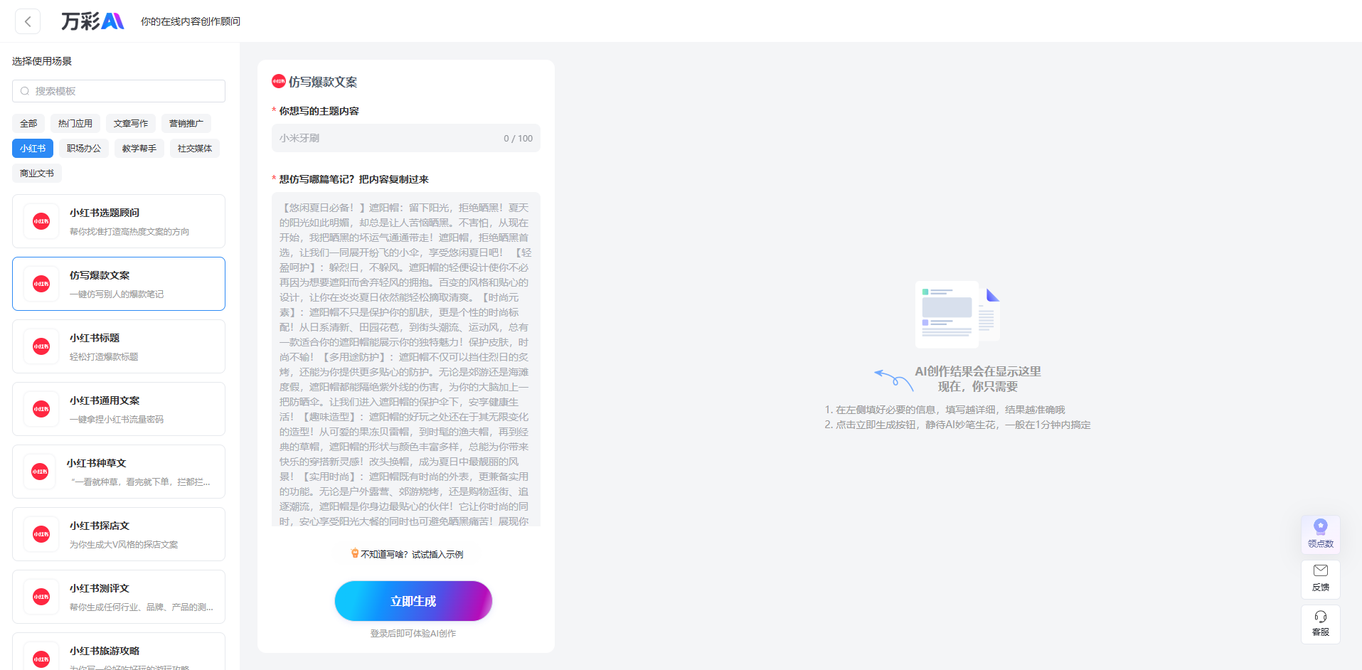Open the 小红书旅游攻略 template
The image size is (1362, 670).
[119, 652]
